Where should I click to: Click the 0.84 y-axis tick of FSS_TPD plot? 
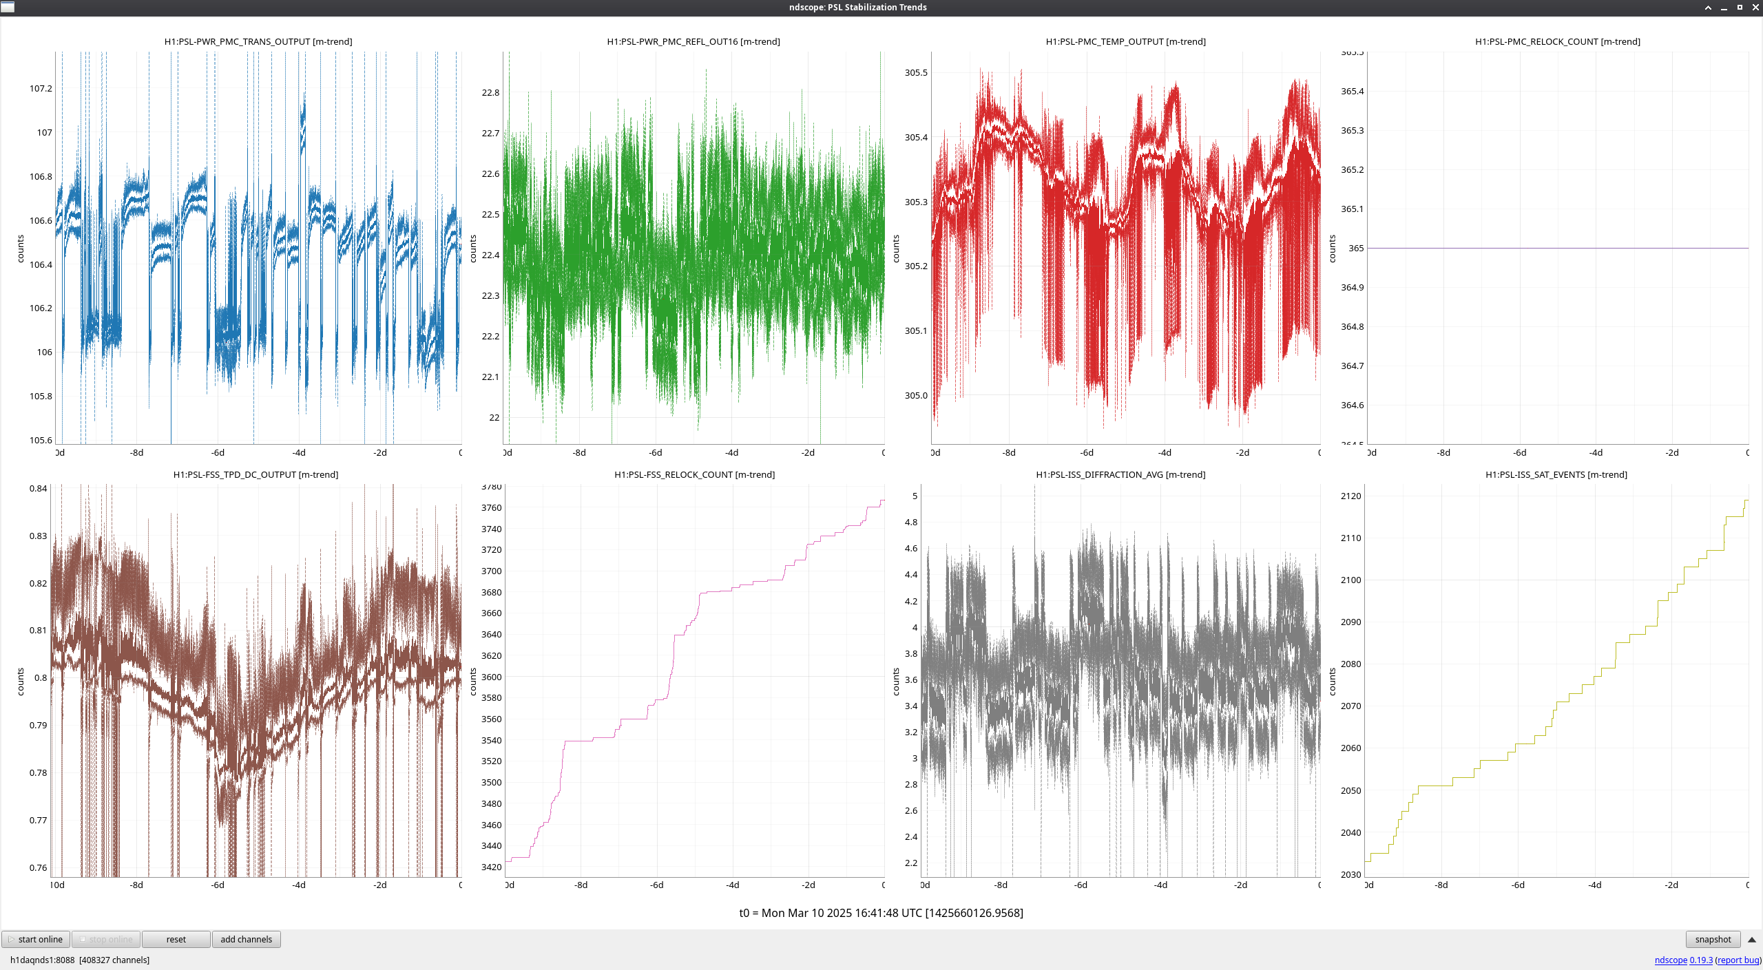pos(38,488)
